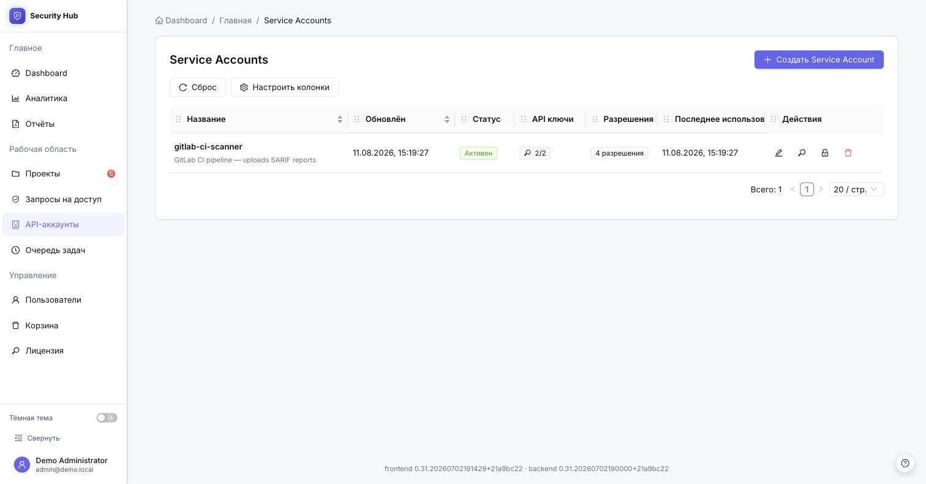
Task: Click the Сброс reset button
Action: pyautogui.click(x=198, y=88)
